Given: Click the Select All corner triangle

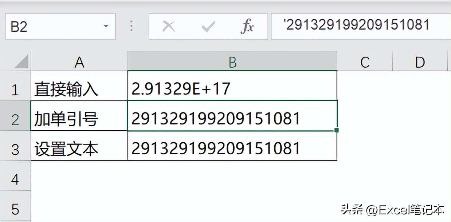Looking at the screenshot, I should pyautogui.click(x=21, y=62).
